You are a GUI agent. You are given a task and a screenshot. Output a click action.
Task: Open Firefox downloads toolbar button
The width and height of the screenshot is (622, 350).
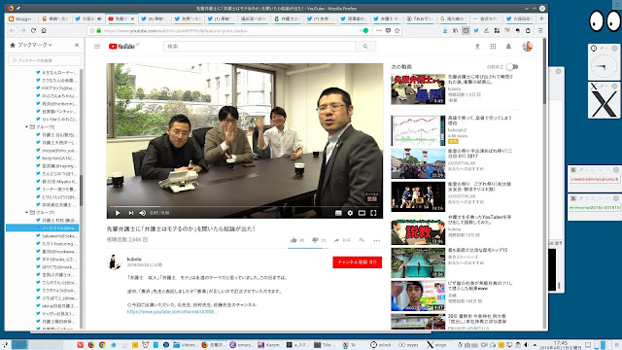445,30
